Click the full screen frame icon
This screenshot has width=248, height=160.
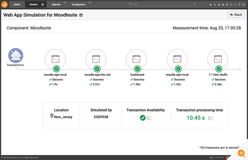(x=211, y=158)
